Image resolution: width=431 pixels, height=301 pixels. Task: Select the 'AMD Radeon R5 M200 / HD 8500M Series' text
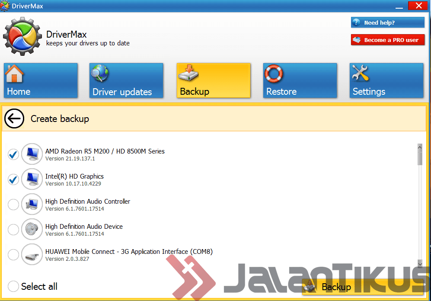click(x=105, y=151)
